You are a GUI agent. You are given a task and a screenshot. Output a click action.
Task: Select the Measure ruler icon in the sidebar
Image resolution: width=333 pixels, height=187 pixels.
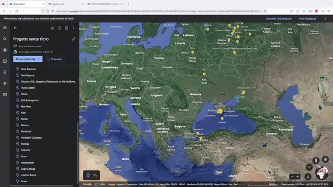5,95
